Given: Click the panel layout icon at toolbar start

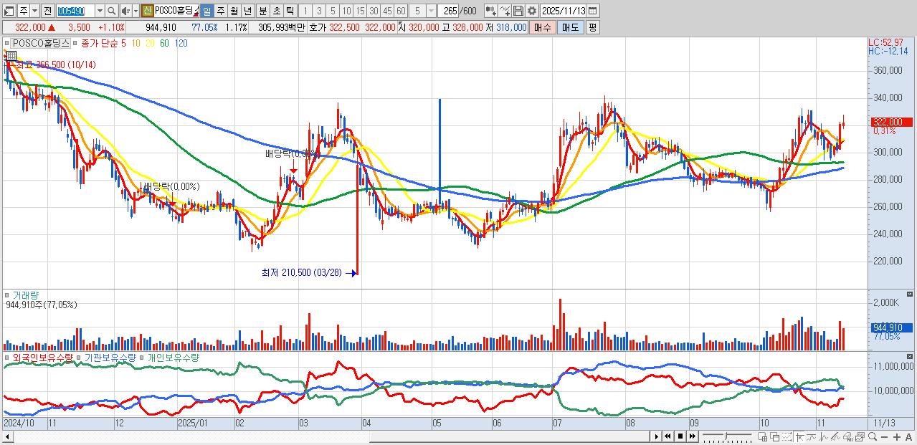Looking at the screenshot, I should 9,11.
